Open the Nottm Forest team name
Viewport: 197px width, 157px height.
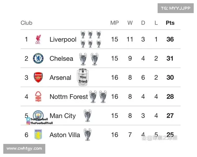click(x=68, y=96)
